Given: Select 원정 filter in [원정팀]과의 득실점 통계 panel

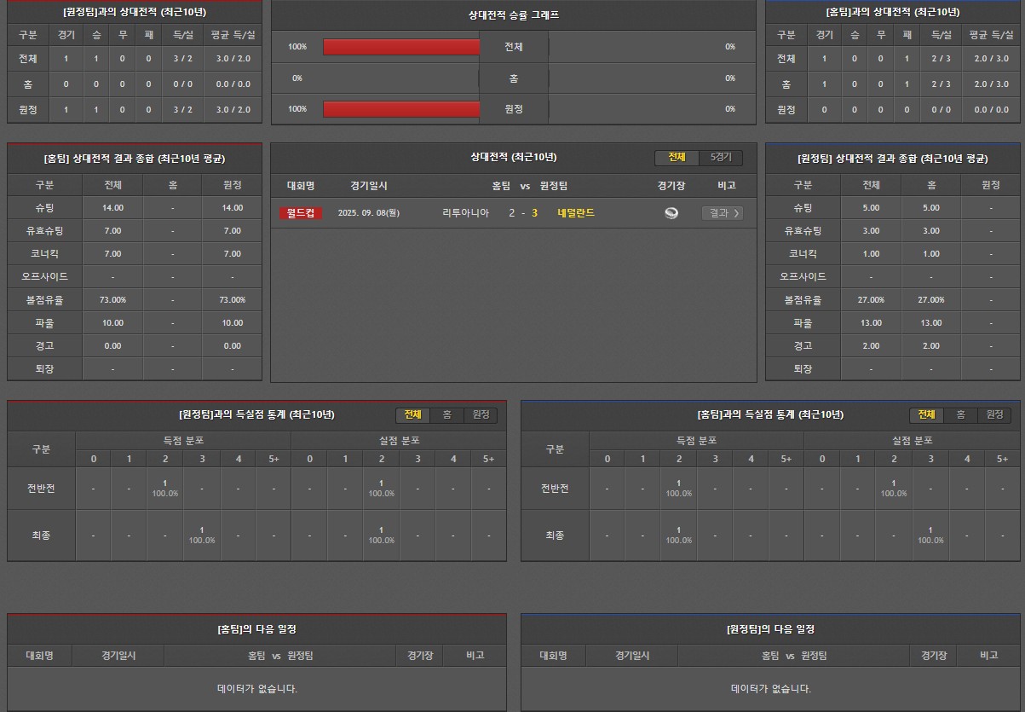Looking at the screenshot, I should click(481, 414).
